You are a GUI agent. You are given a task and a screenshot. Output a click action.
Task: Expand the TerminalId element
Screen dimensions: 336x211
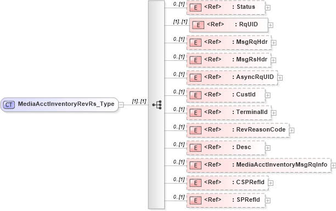click(x=273, y=113)
